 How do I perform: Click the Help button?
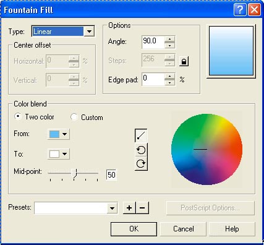(x=232, y=229)
